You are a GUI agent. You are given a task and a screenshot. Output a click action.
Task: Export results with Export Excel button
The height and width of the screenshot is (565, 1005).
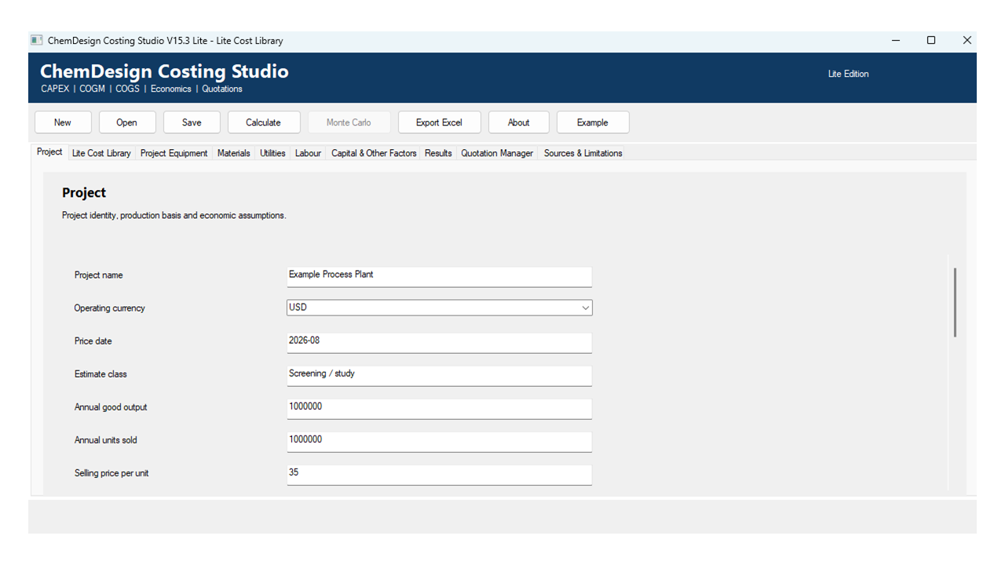click(440, 122)
